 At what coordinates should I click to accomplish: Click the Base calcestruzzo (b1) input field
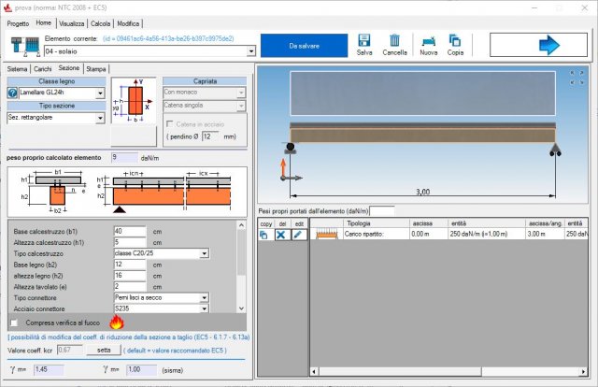coord(129,230)
